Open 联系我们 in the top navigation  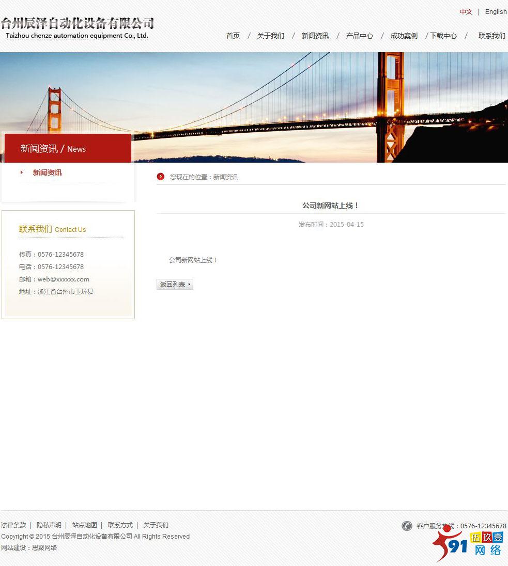[491, 36]
